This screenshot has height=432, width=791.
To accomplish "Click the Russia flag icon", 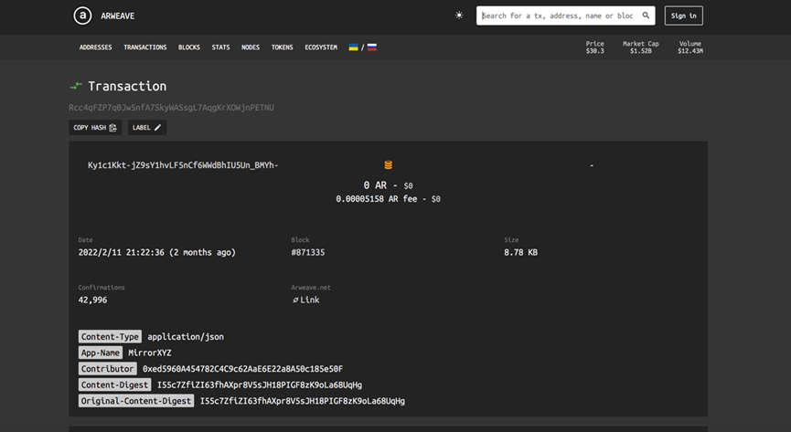I will click(x=372, y=47).
